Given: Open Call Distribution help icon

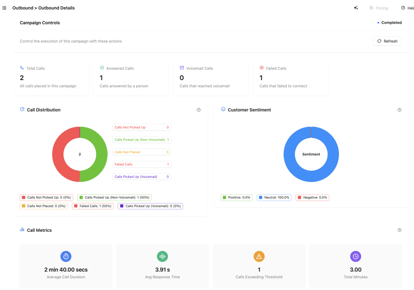Looking at the screenshot, I should (199, 110).
